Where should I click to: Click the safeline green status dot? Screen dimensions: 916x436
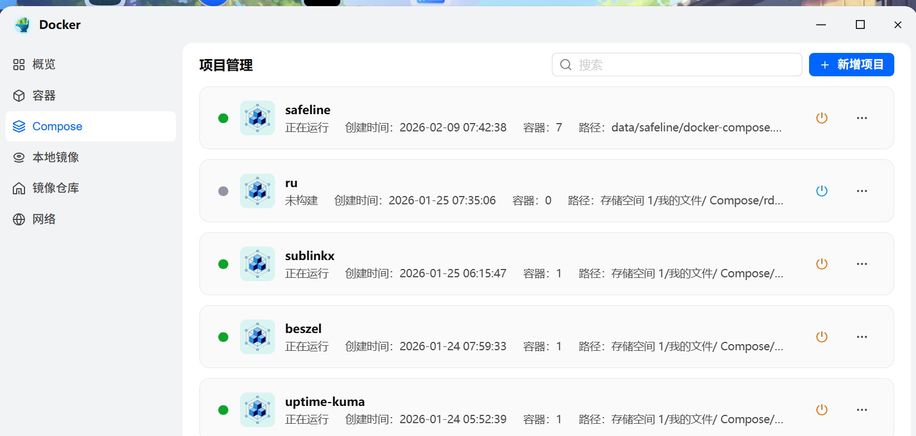tap(223, 118)
